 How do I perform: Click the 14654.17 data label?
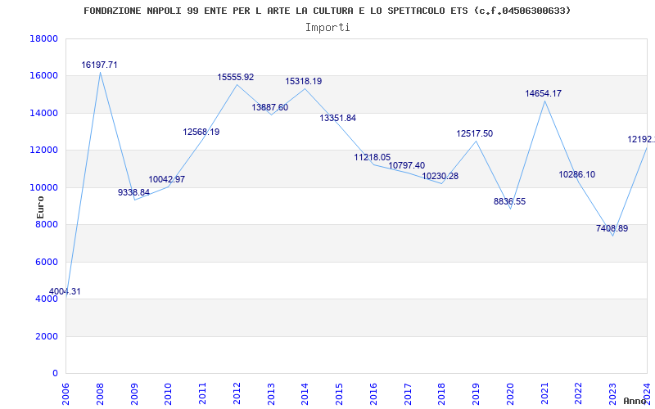click(544, 94)
